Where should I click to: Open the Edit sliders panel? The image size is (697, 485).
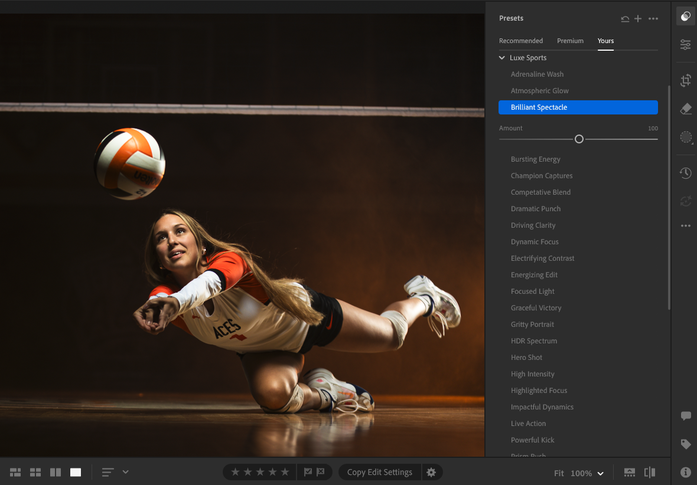(685, 44)
